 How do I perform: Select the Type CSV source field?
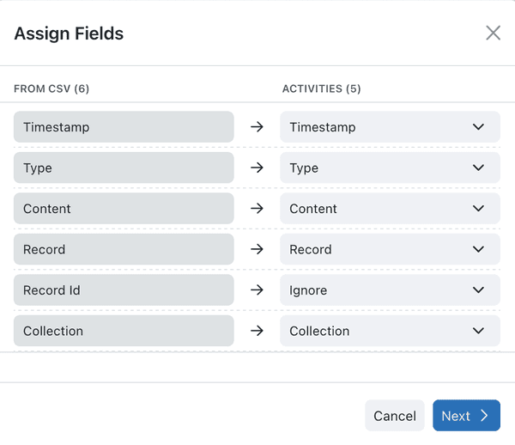124,168
